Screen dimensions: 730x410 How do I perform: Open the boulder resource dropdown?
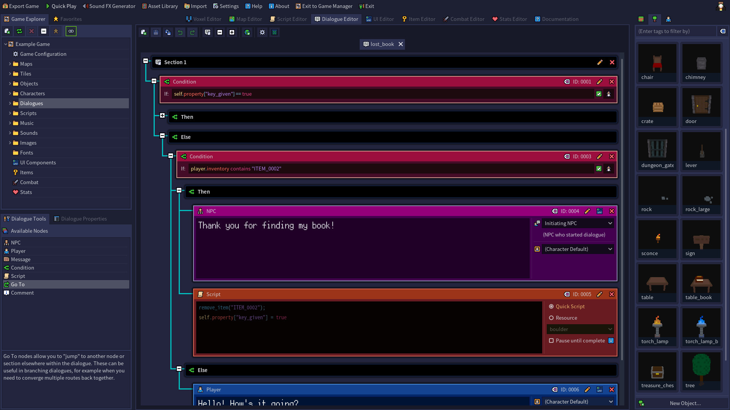tap(580, 329)
